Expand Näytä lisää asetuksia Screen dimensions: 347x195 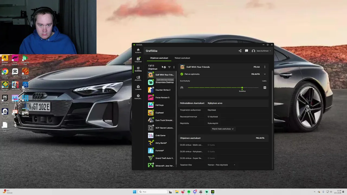click(x=223, y=129)
